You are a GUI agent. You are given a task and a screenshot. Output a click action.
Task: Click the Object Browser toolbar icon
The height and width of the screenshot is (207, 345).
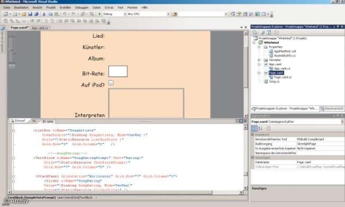pos(245,14)
